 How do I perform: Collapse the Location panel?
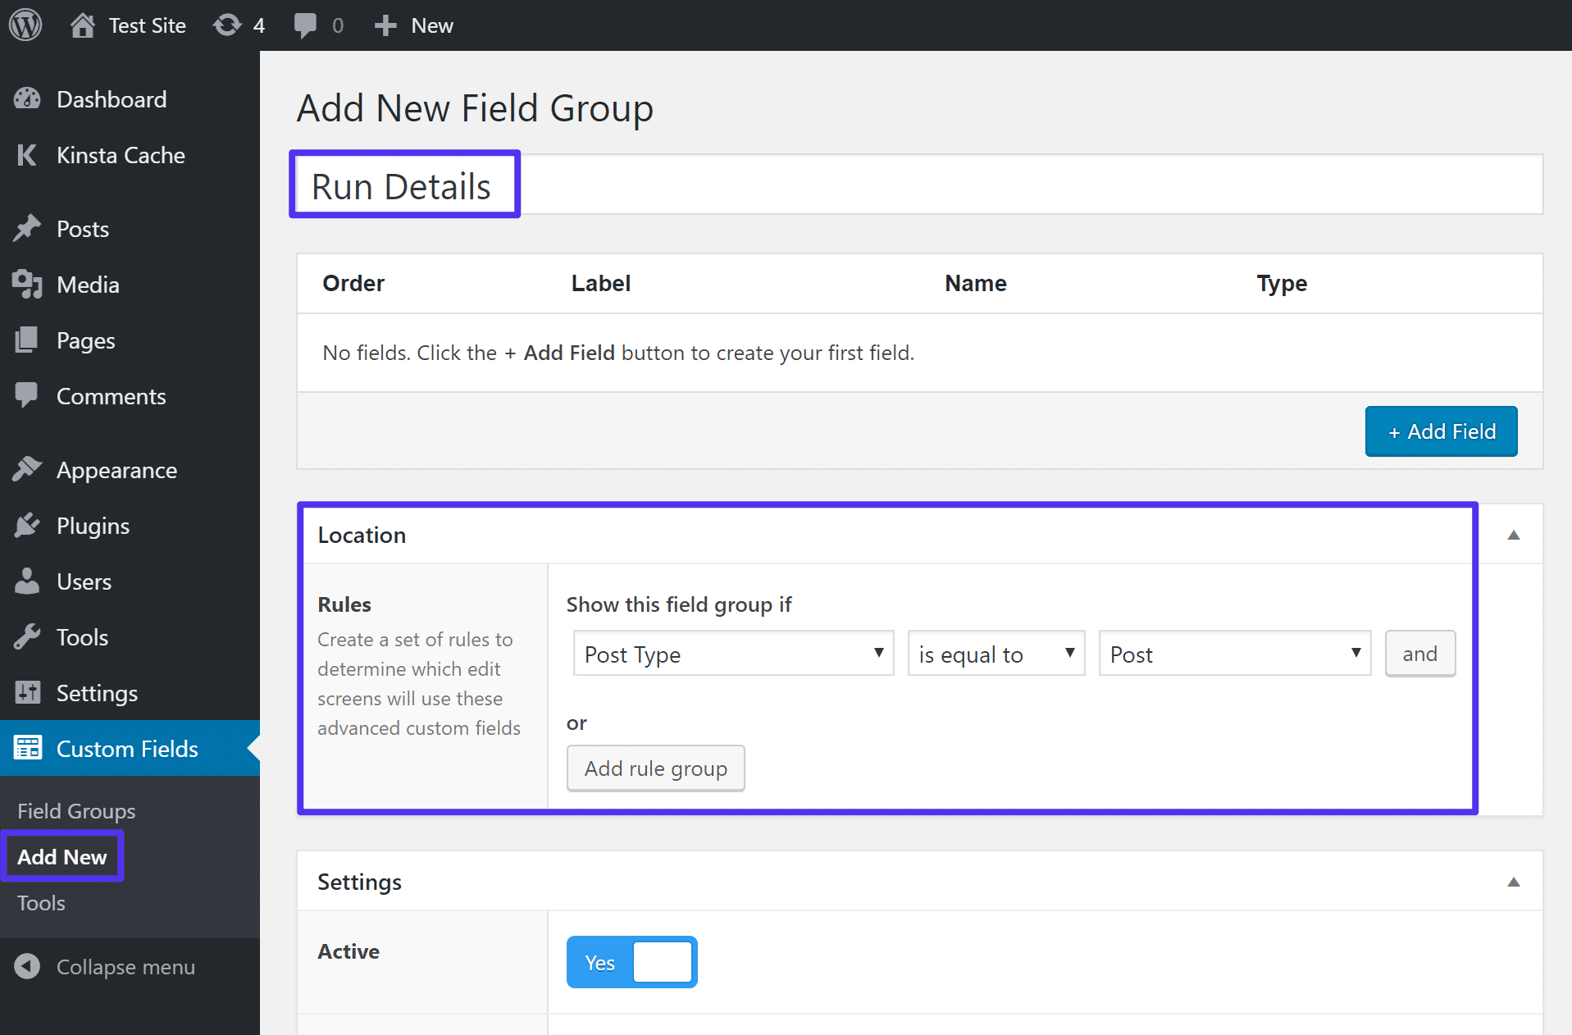[1513, 535]
